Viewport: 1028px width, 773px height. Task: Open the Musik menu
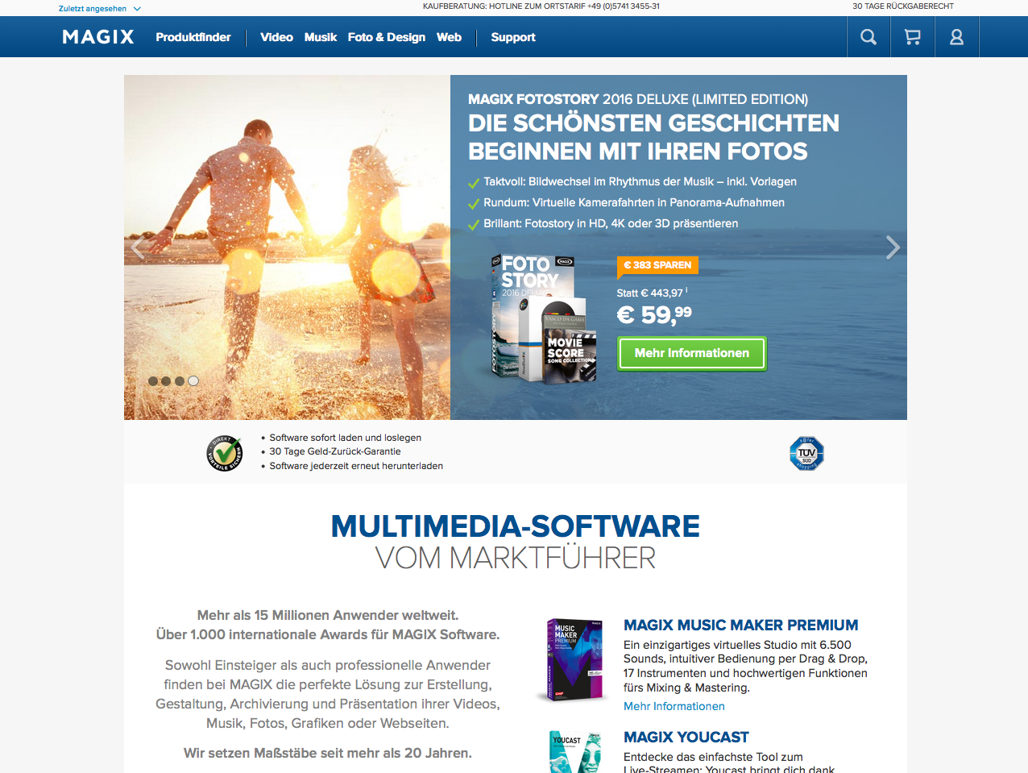321,37
